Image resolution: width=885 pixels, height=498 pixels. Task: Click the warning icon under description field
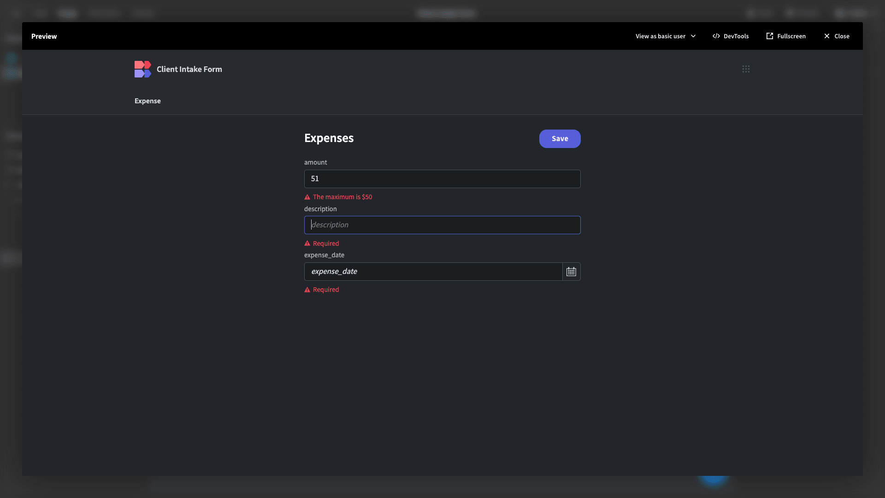pos(307,243)
